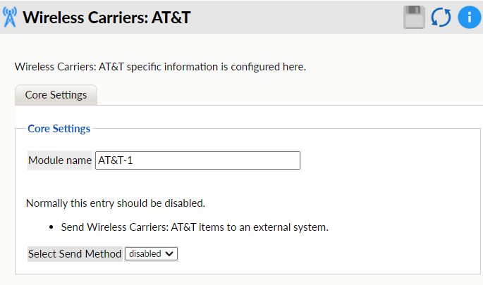
Task: Click the Module name input field
Action: 197,160
